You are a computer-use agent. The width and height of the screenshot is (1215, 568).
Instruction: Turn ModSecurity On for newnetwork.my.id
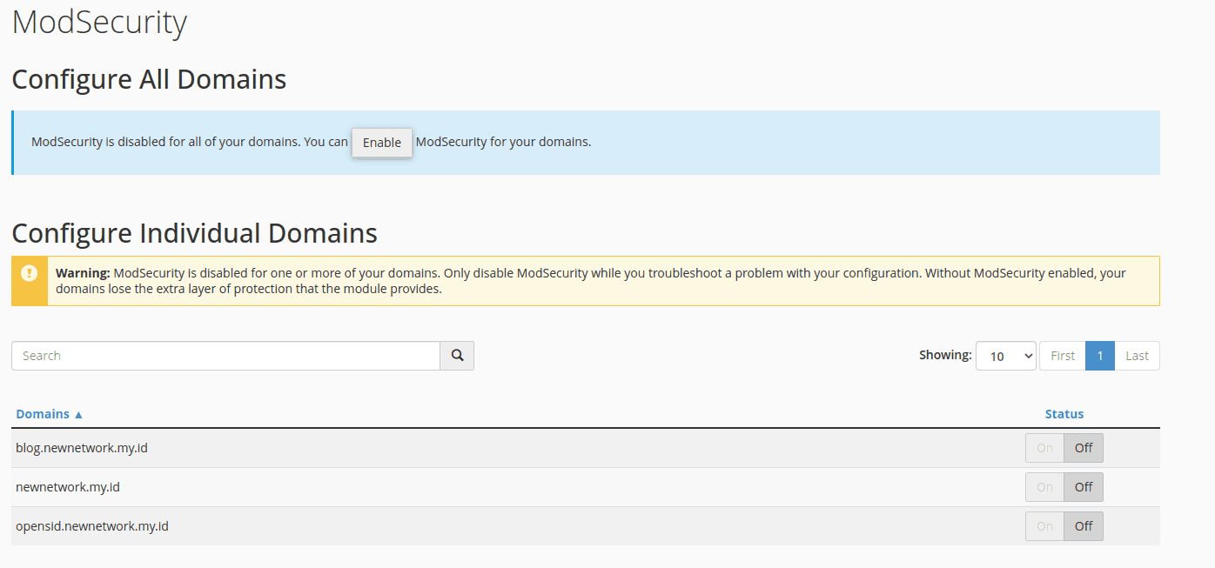tap(1044, 486)
